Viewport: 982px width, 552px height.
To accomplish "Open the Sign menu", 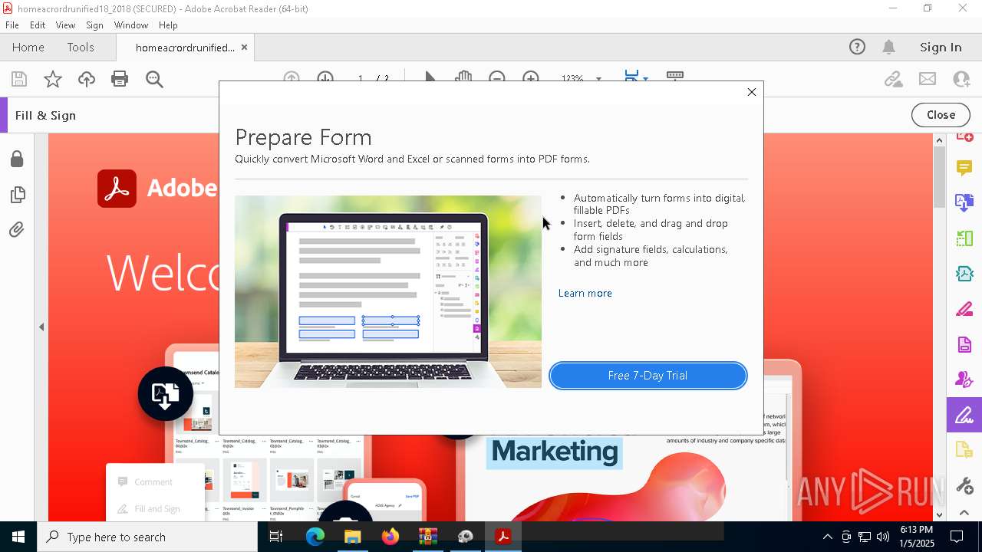I will coord(94,25).
